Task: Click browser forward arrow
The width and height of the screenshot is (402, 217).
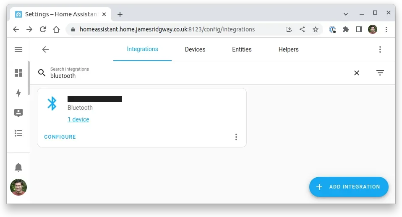Action: tap(29, 29)
